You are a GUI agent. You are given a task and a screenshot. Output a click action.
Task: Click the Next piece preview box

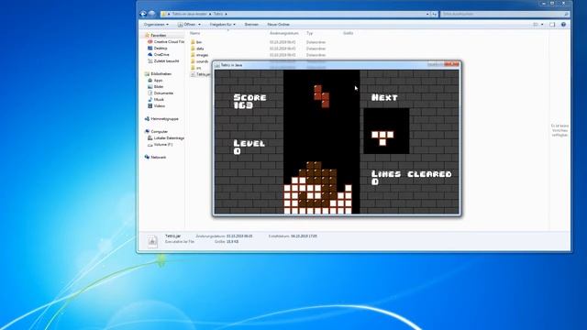click(386, 131)
